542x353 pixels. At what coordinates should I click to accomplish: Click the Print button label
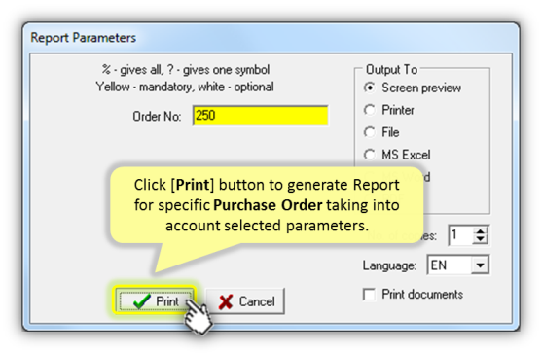167,301
